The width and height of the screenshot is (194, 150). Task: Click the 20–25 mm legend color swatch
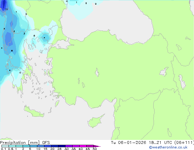pyautogui.click(x=55, y=146)
